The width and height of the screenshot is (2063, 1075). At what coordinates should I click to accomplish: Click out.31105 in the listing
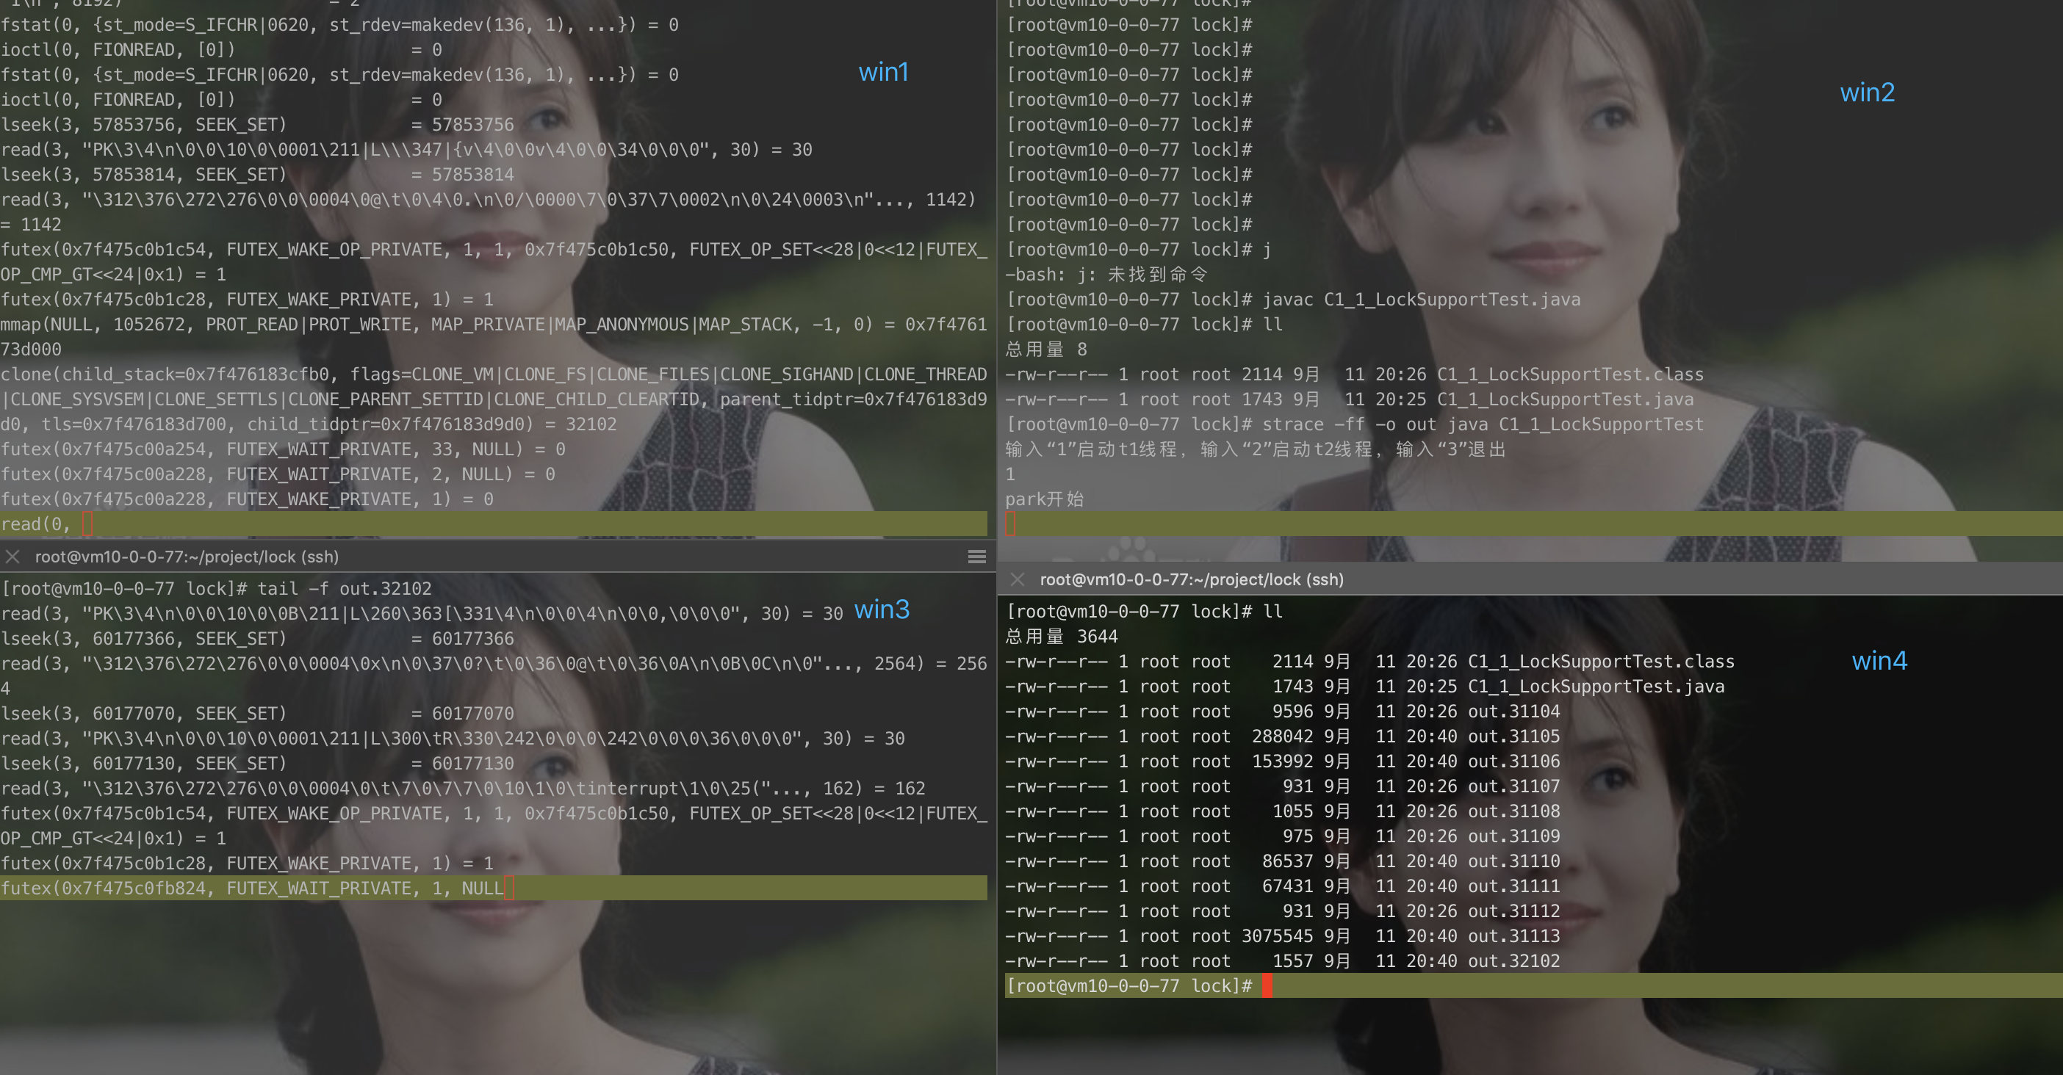1513,736
